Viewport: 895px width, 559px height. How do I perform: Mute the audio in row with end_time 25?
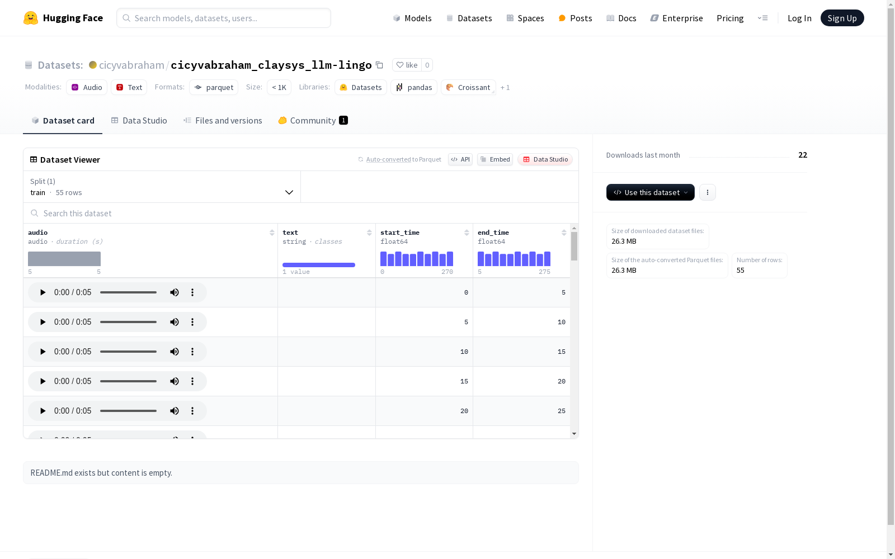(175, 411)
